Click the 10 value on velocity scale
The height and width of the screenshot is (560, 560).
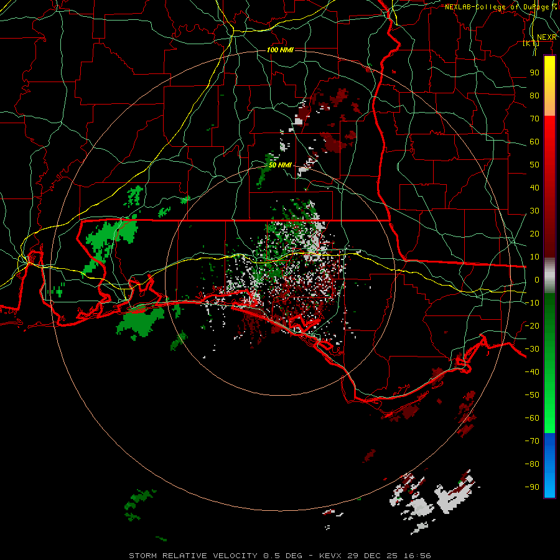tap(534, 257)
